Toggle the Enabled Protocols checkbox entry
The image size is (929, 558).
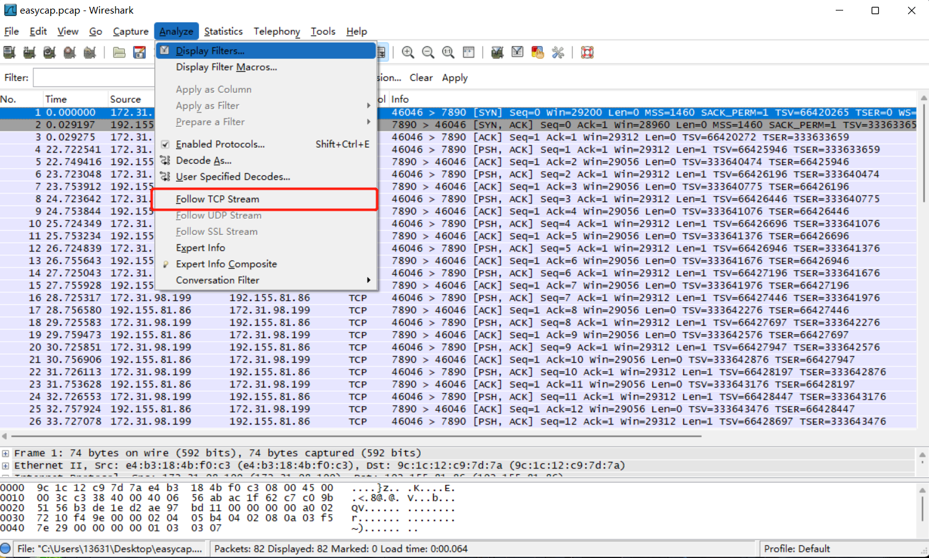(x=166, y=144)
